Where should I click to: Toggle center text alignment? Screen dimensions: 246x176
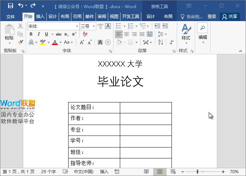tap(127, 34)
